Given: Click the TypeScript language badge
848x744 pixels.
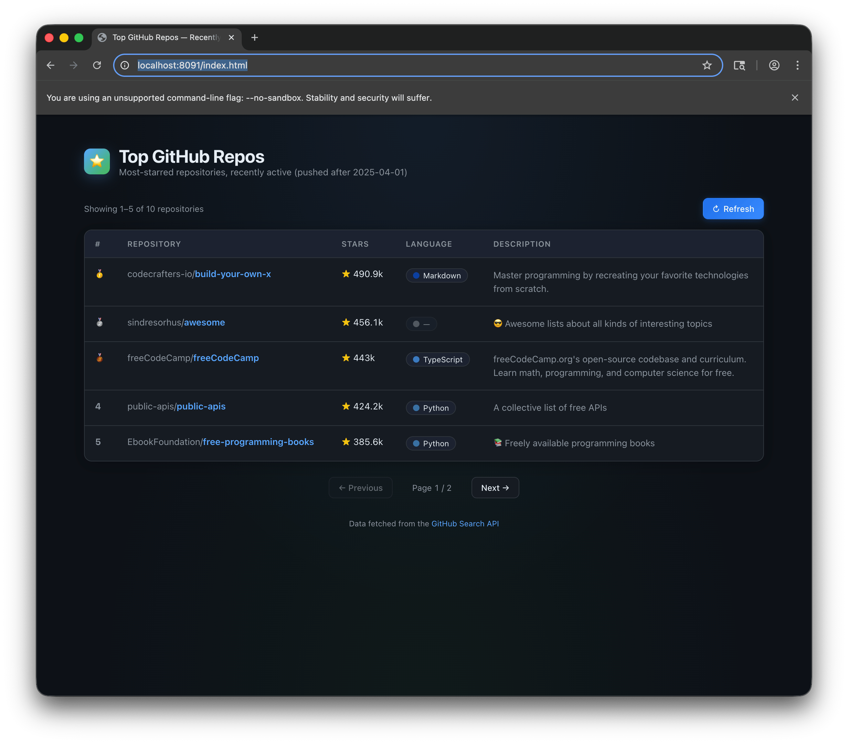Looking at the screenshot, I should coord(438,359).
